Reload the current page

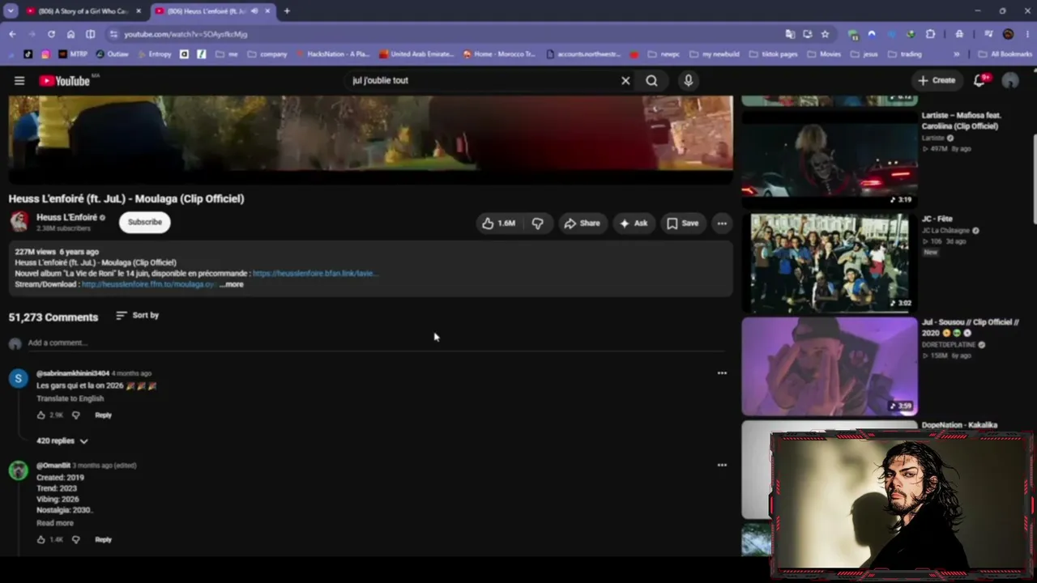(x=51, y=34)
